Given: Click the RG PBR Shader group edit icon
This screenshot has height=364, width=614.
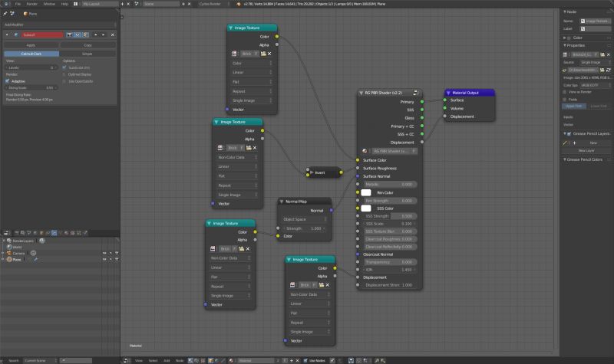Looking at the screenshot, I should pyautogui.click(x=415, y=93).
